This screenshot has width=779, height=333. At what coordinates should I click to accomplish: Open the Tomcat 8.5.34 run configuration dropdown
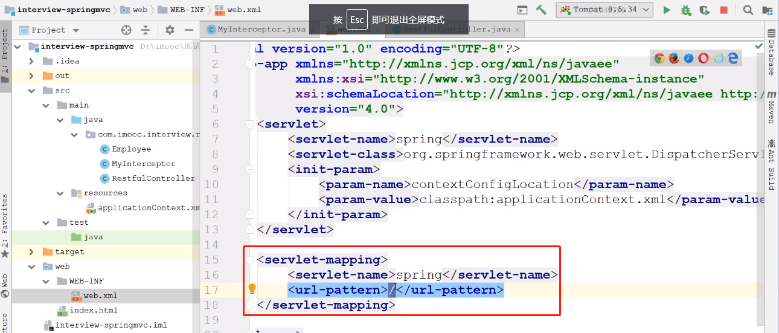point(605,10)
